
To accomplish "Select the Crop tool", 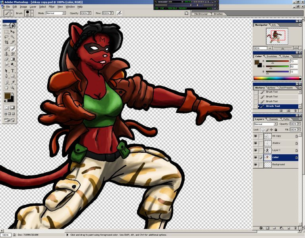I will coord(6,42).
